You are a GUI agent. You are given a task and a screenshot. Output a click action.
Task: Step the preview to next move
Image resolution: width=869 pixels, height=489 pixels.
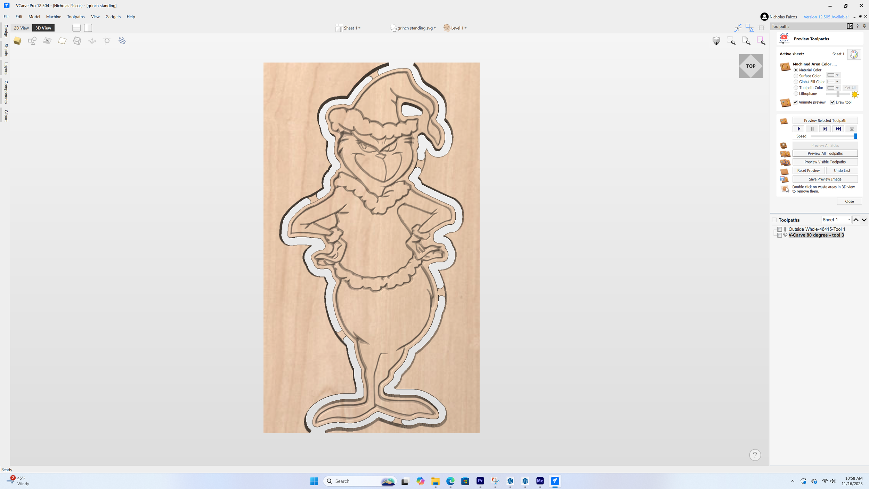825,129
